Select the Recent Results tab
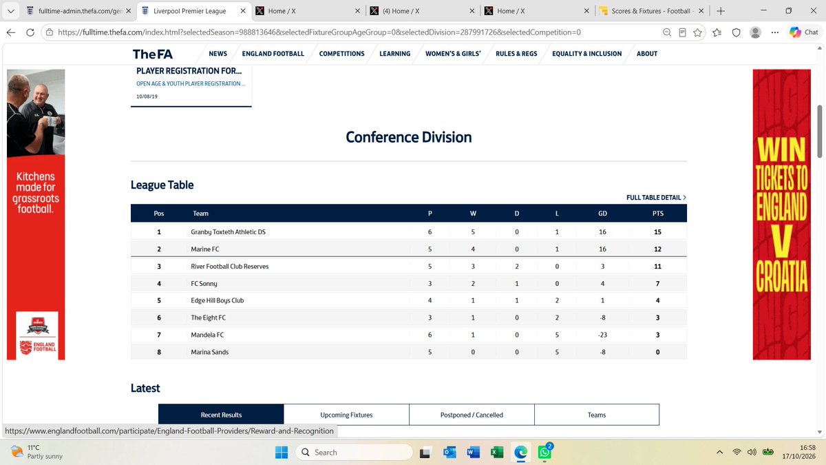Screen dimensions: 826x465 click(221, 415)
